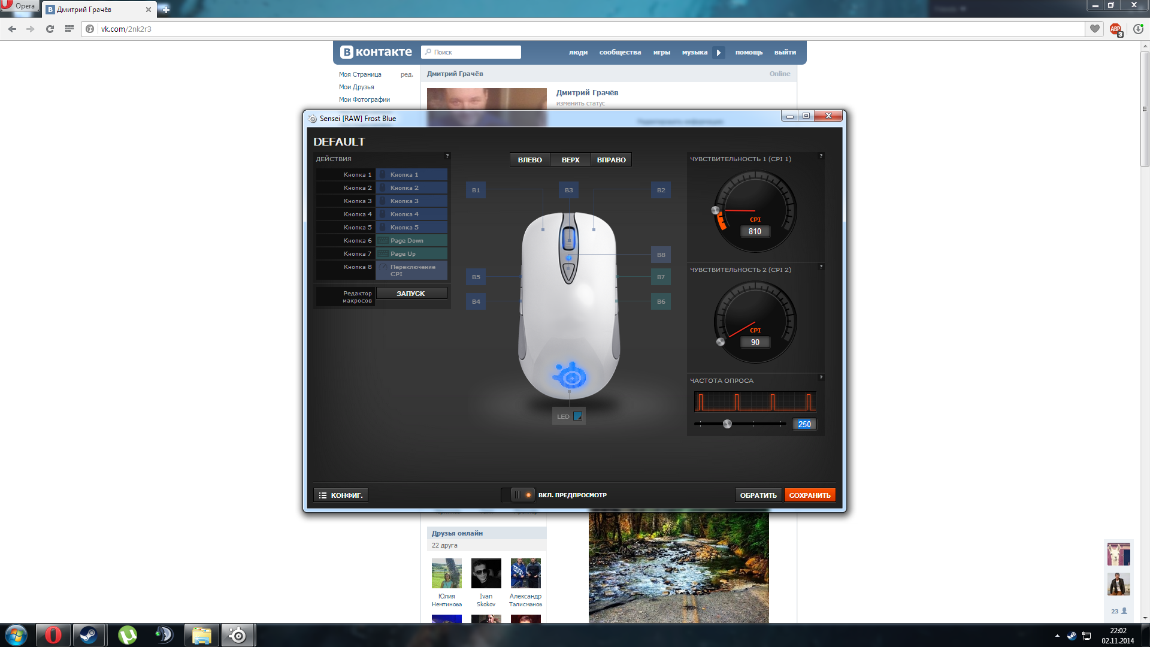This screenshot has width=1150, height=647.
Task: Show help for Частота опроса panel
Action: point(821,377)
